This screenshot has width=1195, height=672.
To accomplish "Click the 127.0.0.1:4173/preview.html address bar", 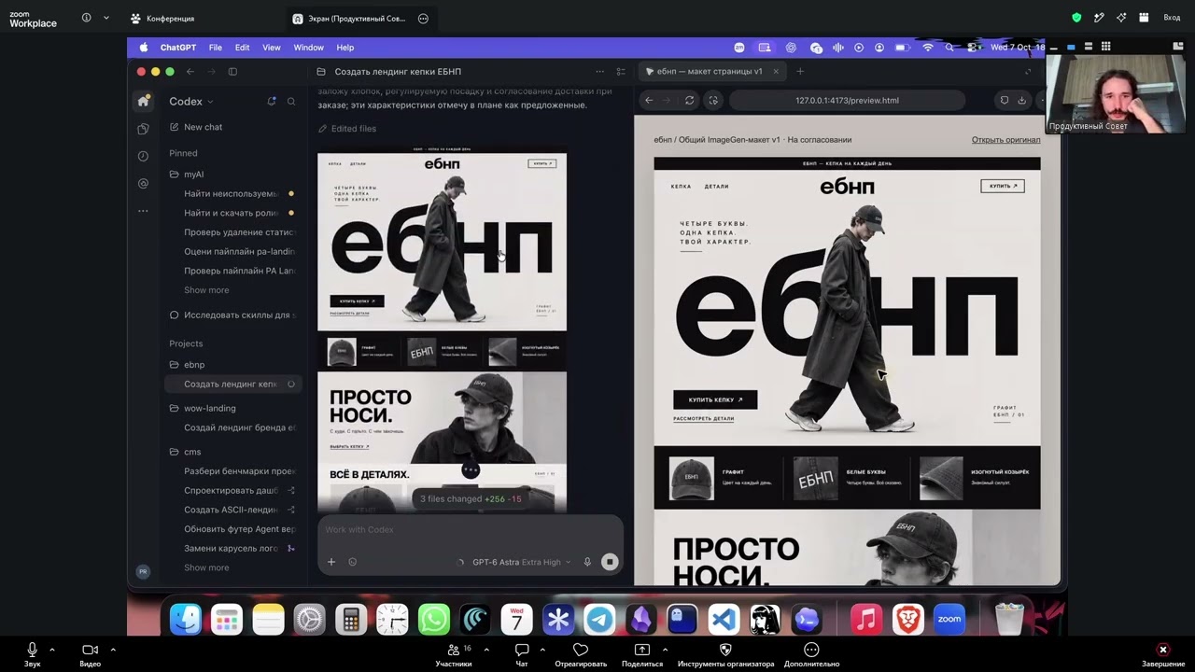I will (847, 100).
